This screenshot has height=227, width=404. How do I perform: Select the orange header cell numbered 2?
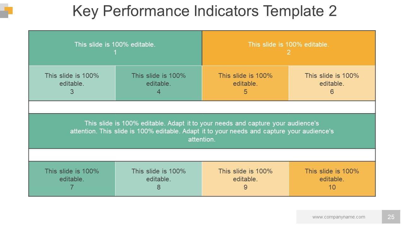[x=288, y=48]
